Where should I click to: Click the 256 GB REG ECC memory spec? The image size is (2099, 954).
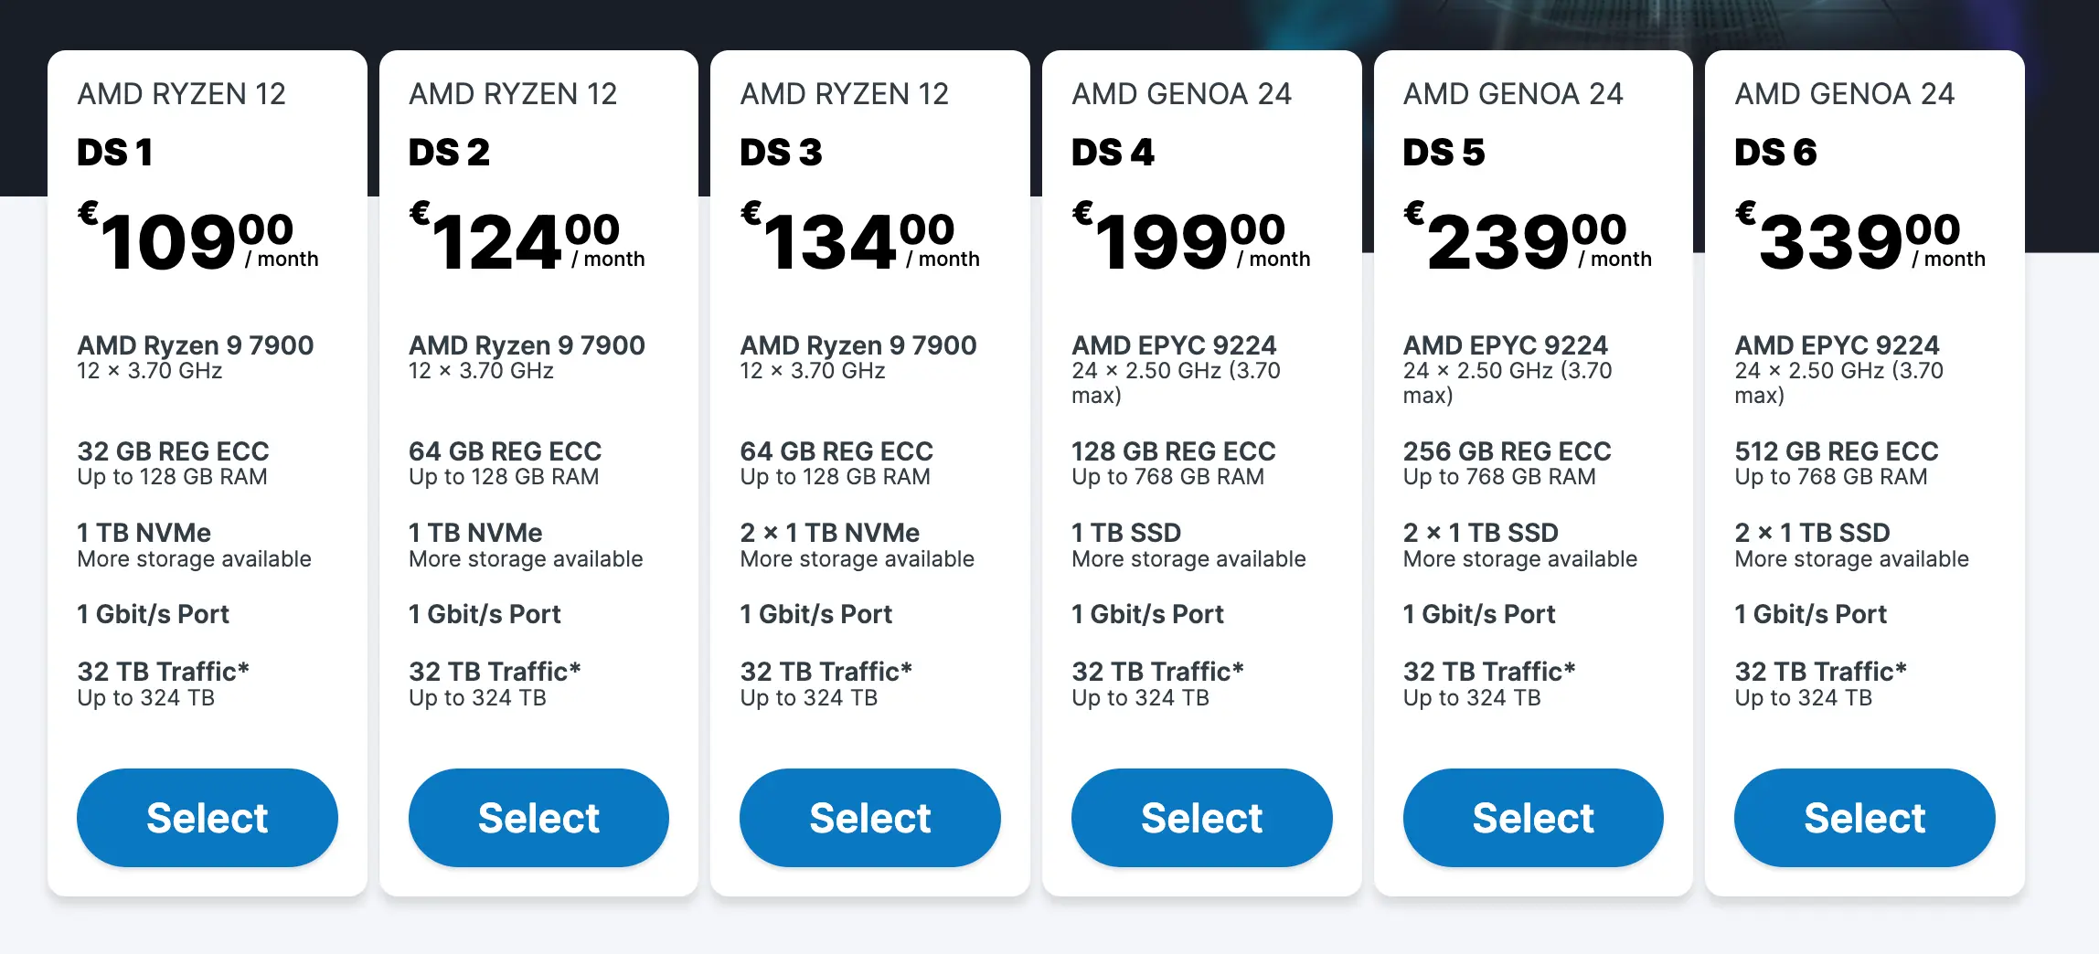click(1507, 451)
